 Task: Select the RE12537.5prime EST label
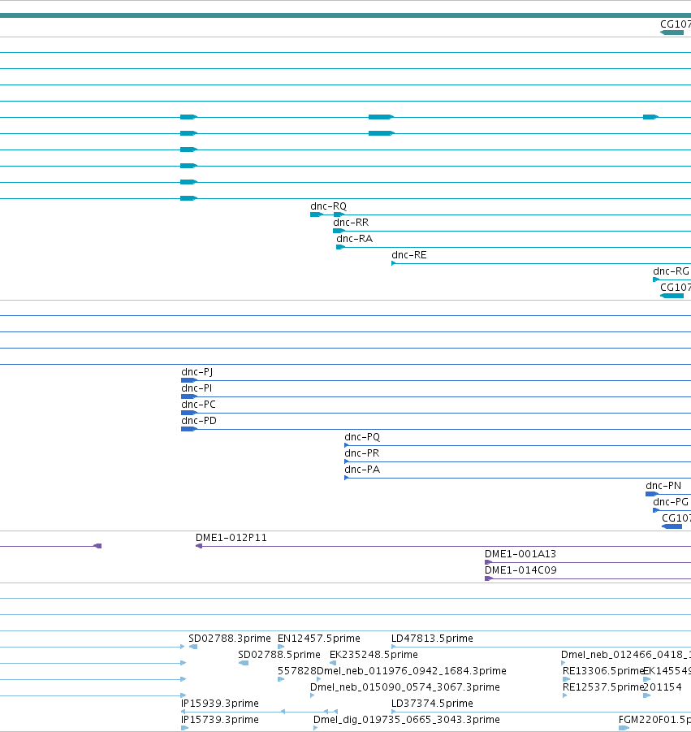[x=603, y=687]
